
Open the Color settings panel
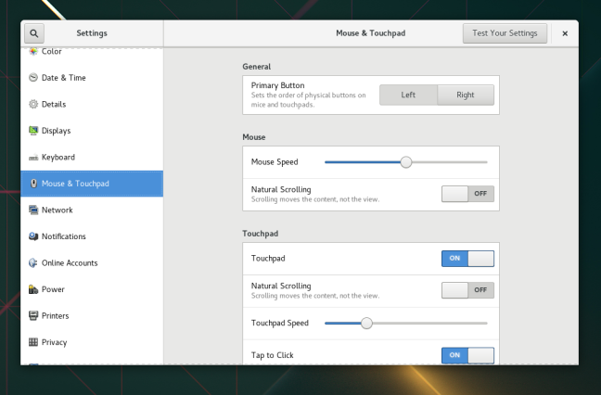pos(92,52)
